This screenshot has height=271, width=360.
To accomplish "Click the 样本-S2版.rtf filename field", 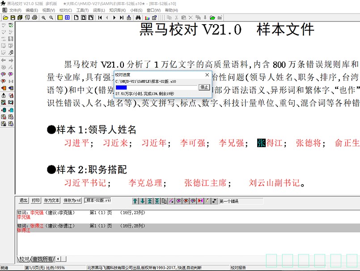I will [x=97, y=200].
